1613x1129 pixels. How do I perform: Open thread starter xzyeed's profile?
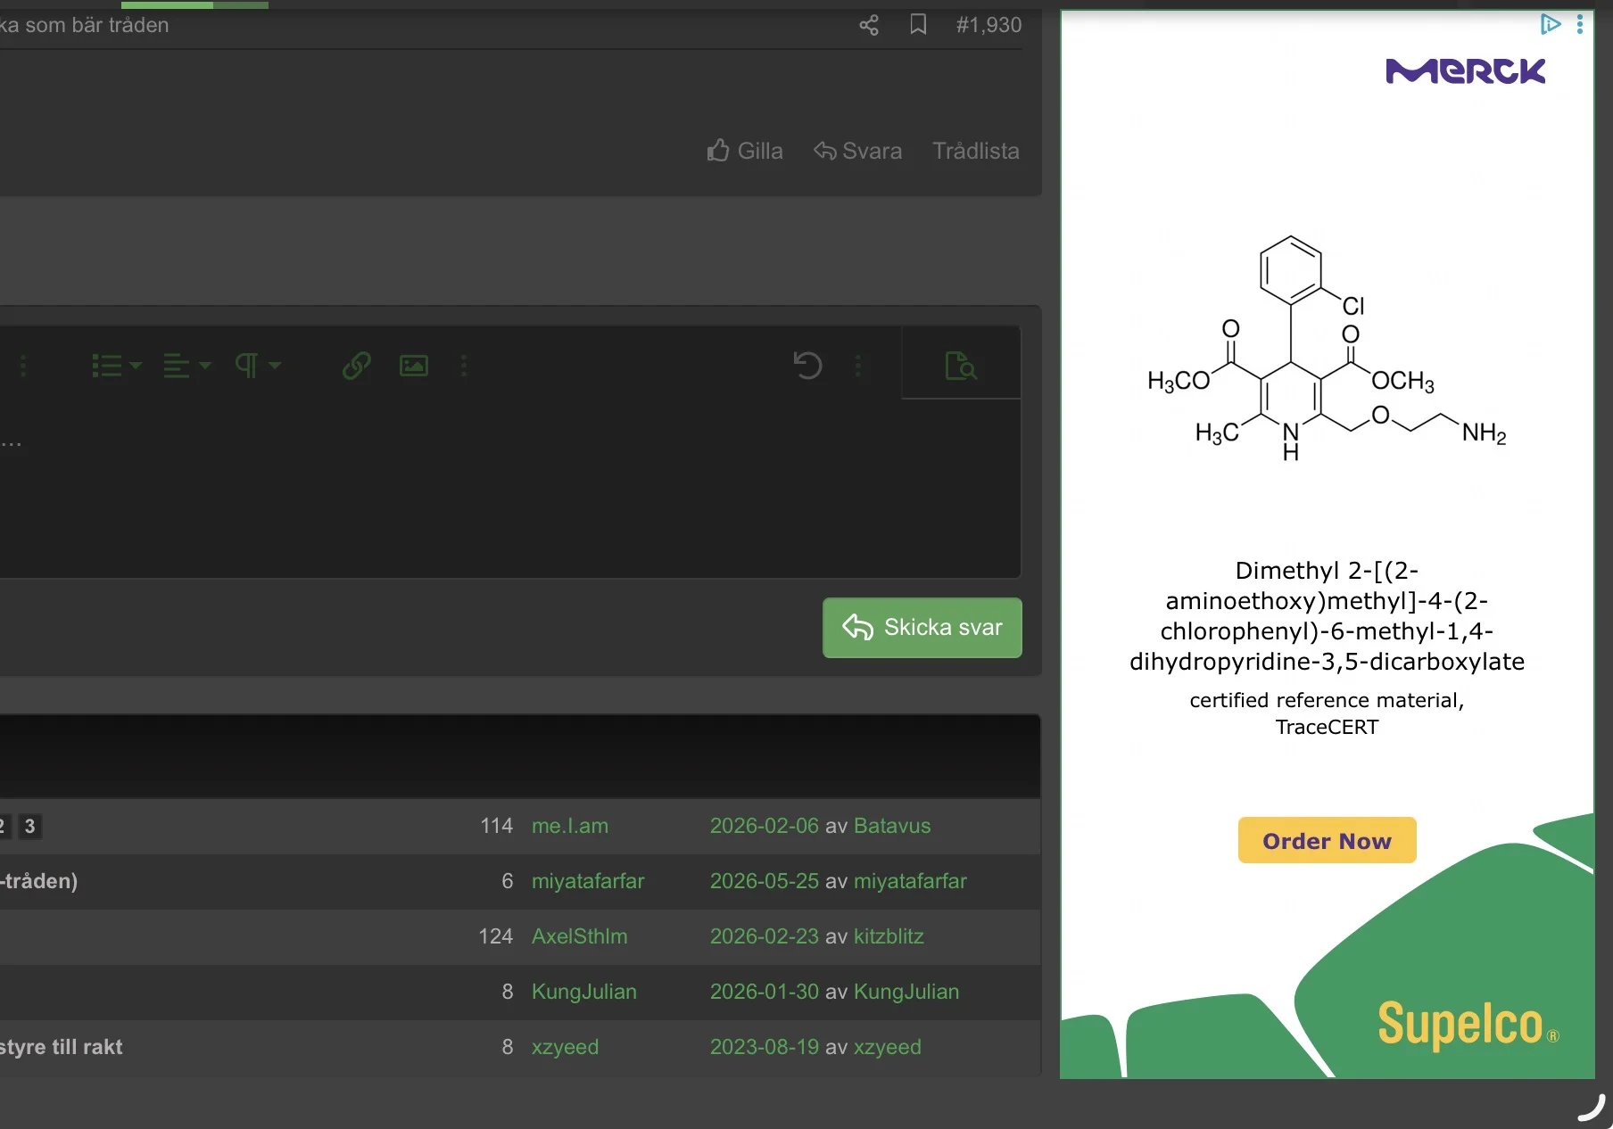[x=566, y=1047]
